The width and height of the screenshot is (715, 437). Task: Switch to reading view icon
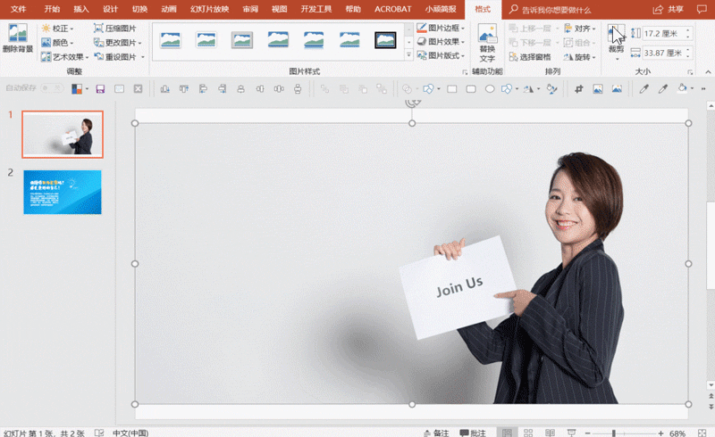[550, 433]
